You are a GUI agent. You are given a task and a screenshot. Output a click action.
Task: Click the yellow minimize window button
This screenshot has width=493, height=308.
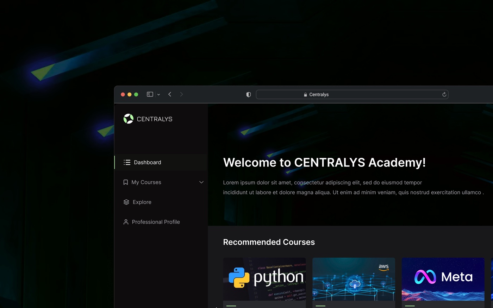pyautogui.click(x=129, y=94)
